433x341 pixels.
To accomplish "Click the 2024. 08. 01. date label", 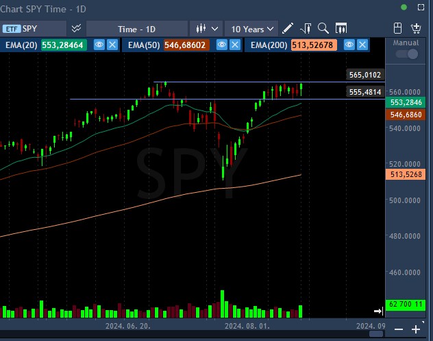I will click(x=247, y=326).
